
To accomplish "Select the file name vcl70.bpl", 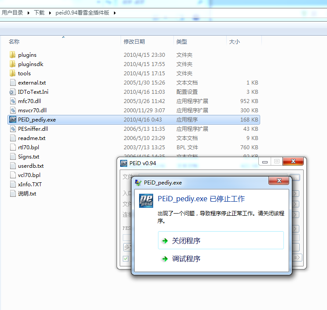I will click(x=29, y=175).
